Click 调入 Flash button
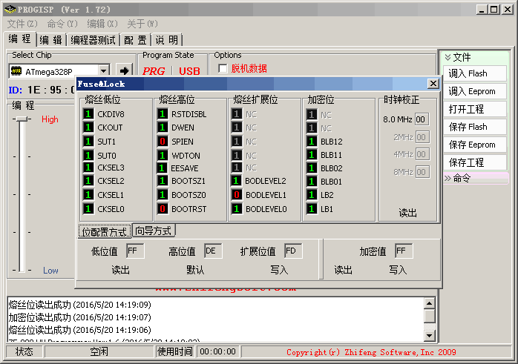This screenshot has width=518, height=364. click(475, 73)
